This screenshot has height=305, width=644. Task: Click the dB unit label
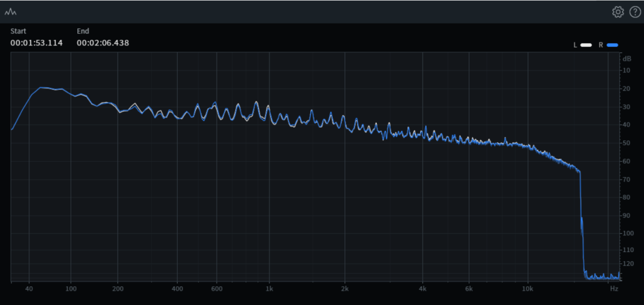coord(627,58)
